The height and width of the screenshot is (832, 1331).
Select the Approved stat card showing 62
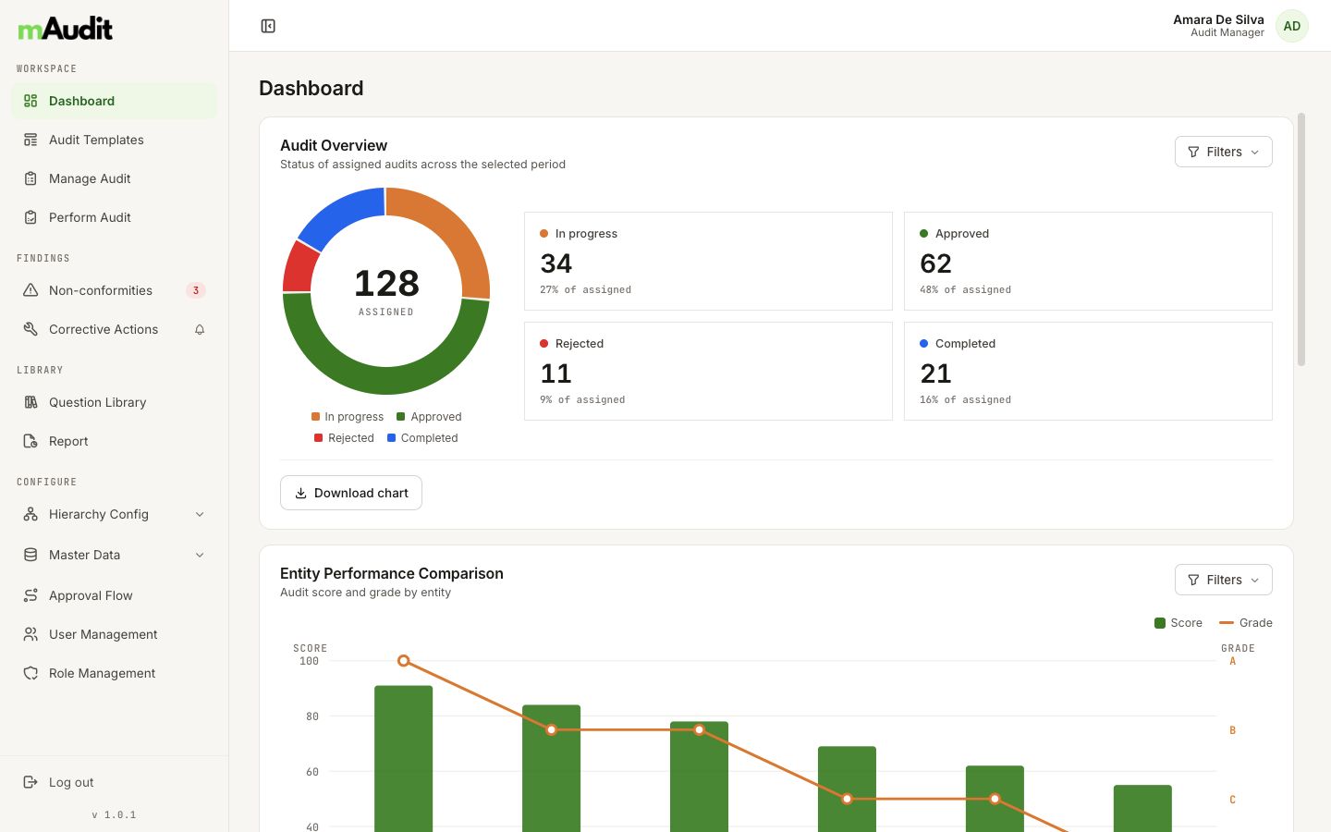[1088, 261]
